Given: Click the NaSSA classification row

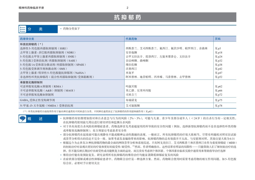Looking at the screenshot, I should (x=53, y=73).
